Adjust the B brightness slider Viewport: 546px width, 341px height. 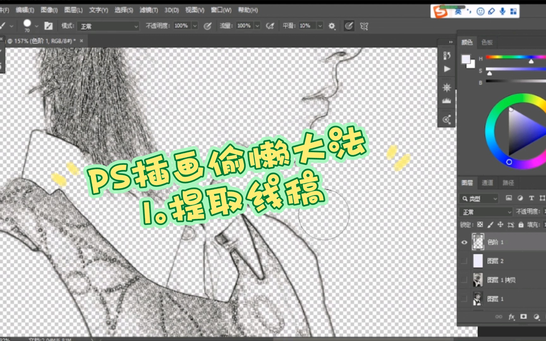tap(516, 81)
